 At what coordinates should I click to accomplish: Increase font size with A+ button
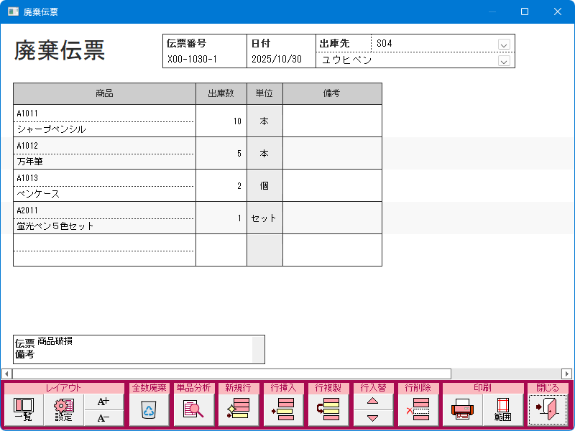click(x=103, y=402)
